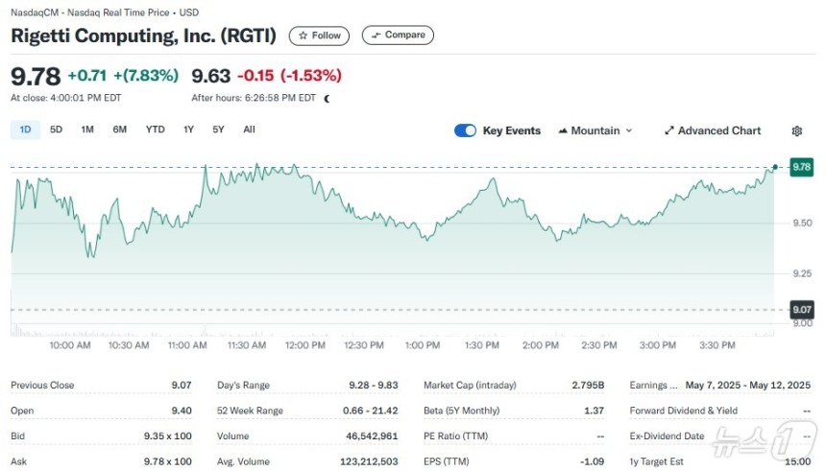Toggle the Key Events switch
The height and width of the screenshot is (471, 826).
465,130
